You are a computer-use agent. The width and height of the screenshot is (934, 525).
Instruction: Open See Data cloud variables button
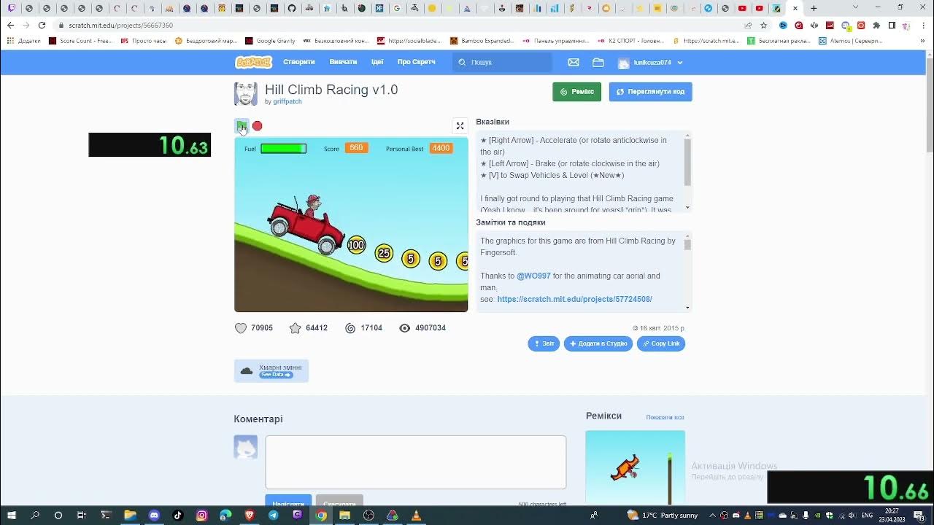coord(276,375)
